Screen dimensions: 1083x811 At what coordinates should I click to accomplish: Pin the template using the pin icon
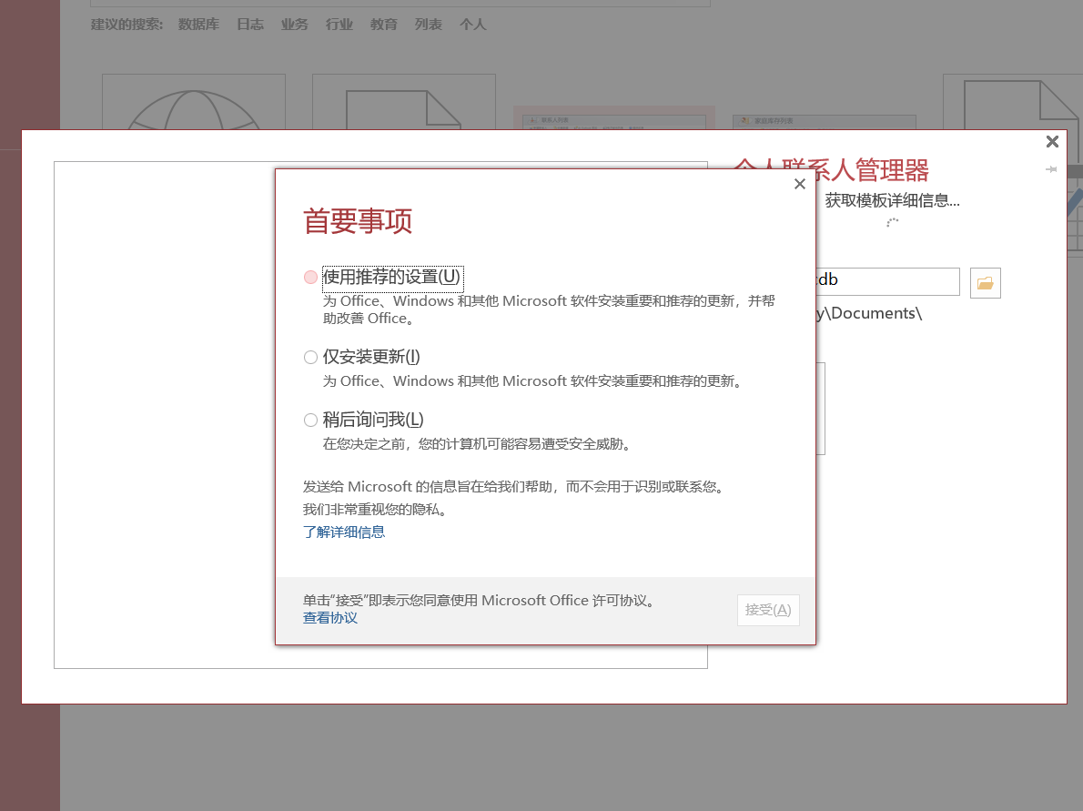1051,169
